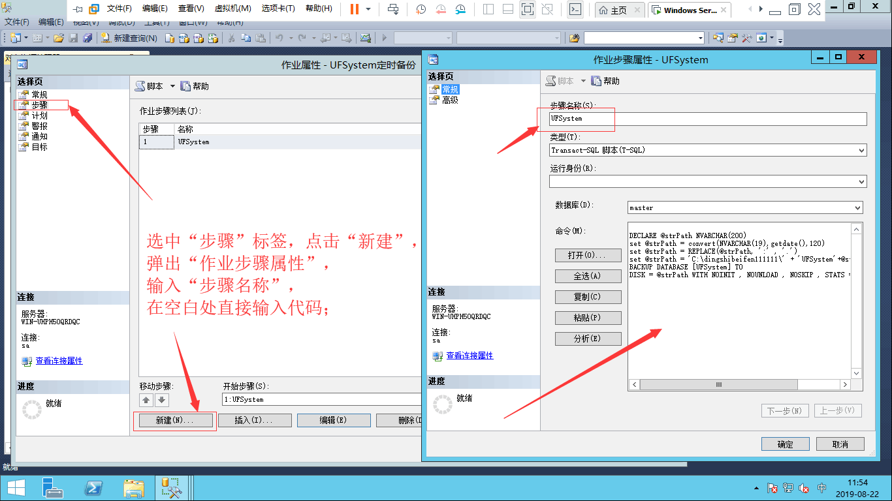The height and width of the screenshot is (501, 892).
Task: Open the 脚本 dropdown arrow in step properties
Action: (x=583, y=81)
